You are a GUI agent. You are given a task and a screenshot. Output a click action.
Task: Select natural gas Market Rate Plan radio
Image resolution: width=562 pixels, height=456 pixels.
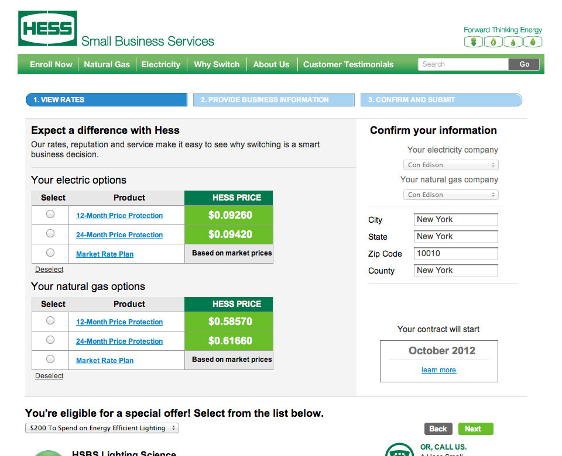[50, 359]
